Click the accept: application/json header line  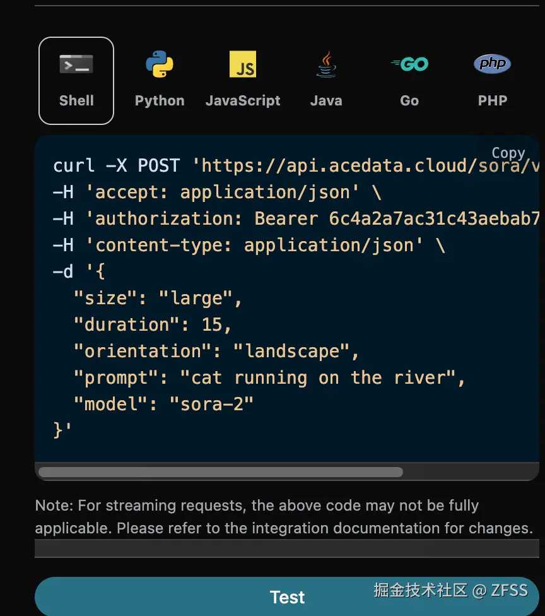click(x=217, y=192)
